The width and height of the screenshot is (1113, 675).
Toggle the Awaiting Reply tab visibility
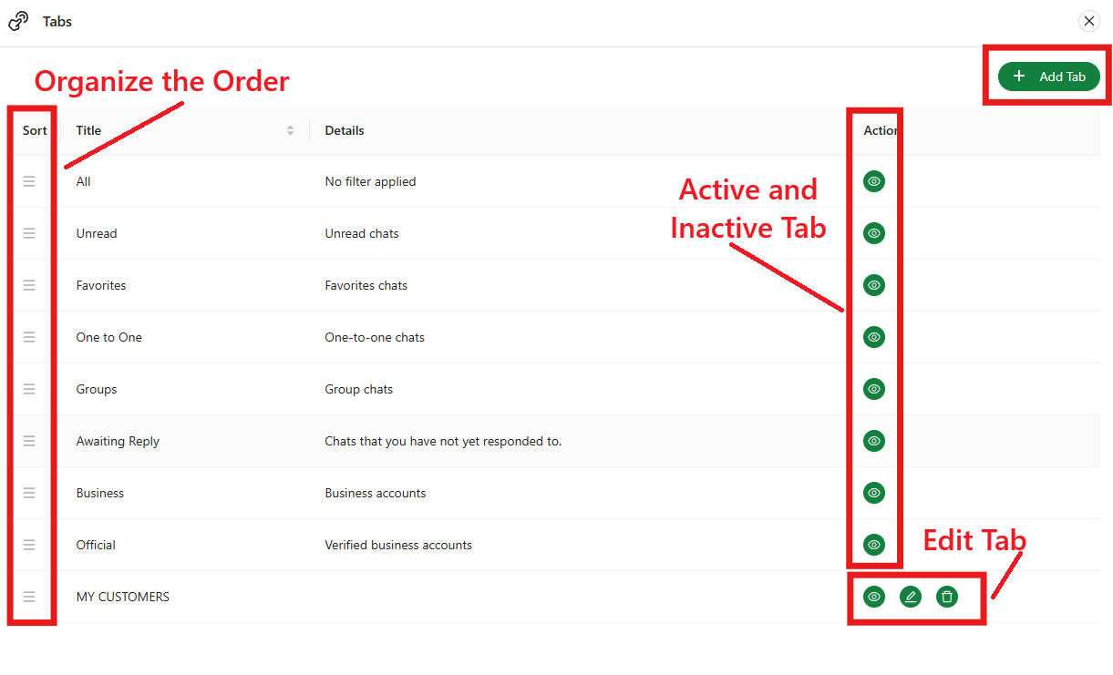click(874, 441)
